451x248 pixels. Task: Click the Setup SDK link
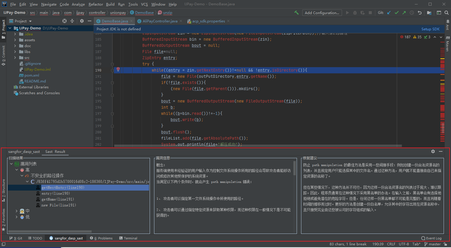pos(430,29)
